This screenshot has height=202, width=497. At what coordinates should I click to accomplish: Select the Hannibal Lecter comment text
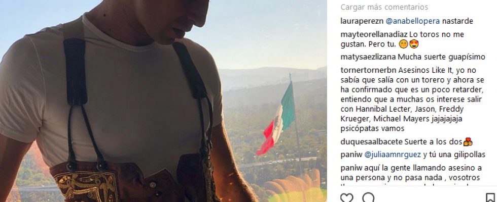tap(412, 99)
